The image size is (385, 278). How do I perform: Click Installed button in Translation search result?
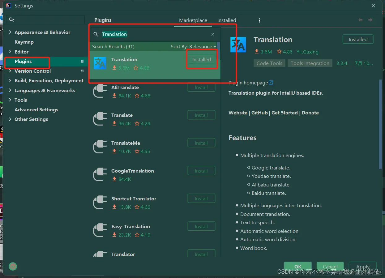click(202, 60)
